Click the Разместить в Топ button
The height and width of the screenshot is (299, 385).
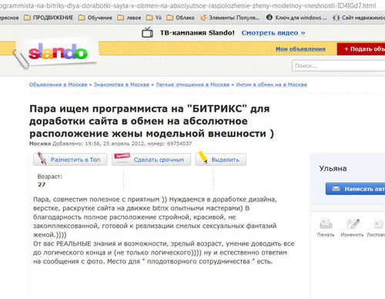70,160
